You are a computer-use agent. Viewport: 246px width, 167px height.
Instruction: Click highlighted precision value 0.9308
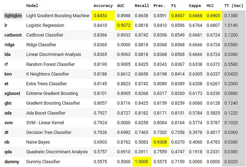point(160,142)
